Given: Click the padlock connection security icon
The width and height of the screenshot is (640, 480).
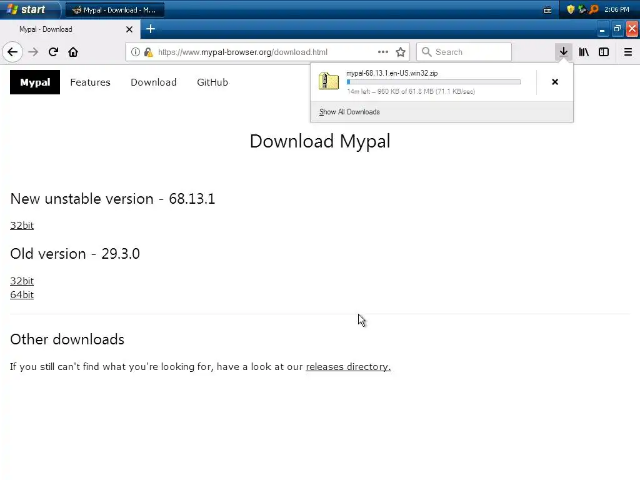Looking at the screenshot, I should click(x=149, y=52).
